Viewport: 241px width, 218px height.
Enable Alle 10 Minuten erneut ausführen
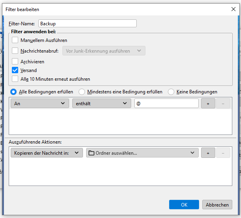point(15,79)
